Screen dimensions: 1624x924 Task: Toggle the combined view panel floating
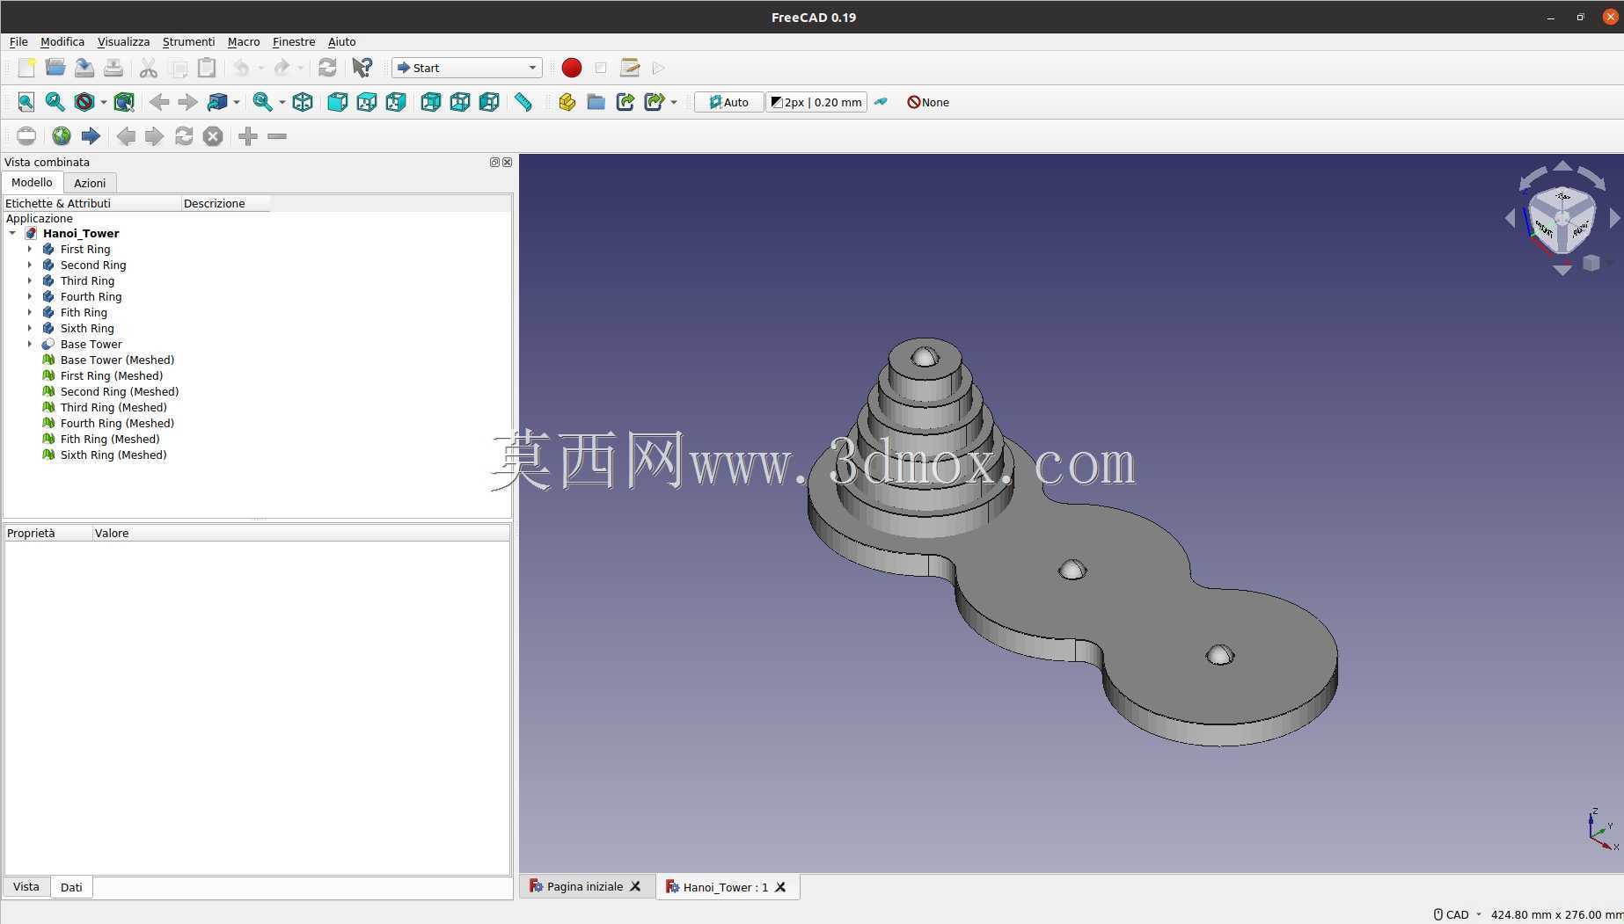click(x=494, y=162)
